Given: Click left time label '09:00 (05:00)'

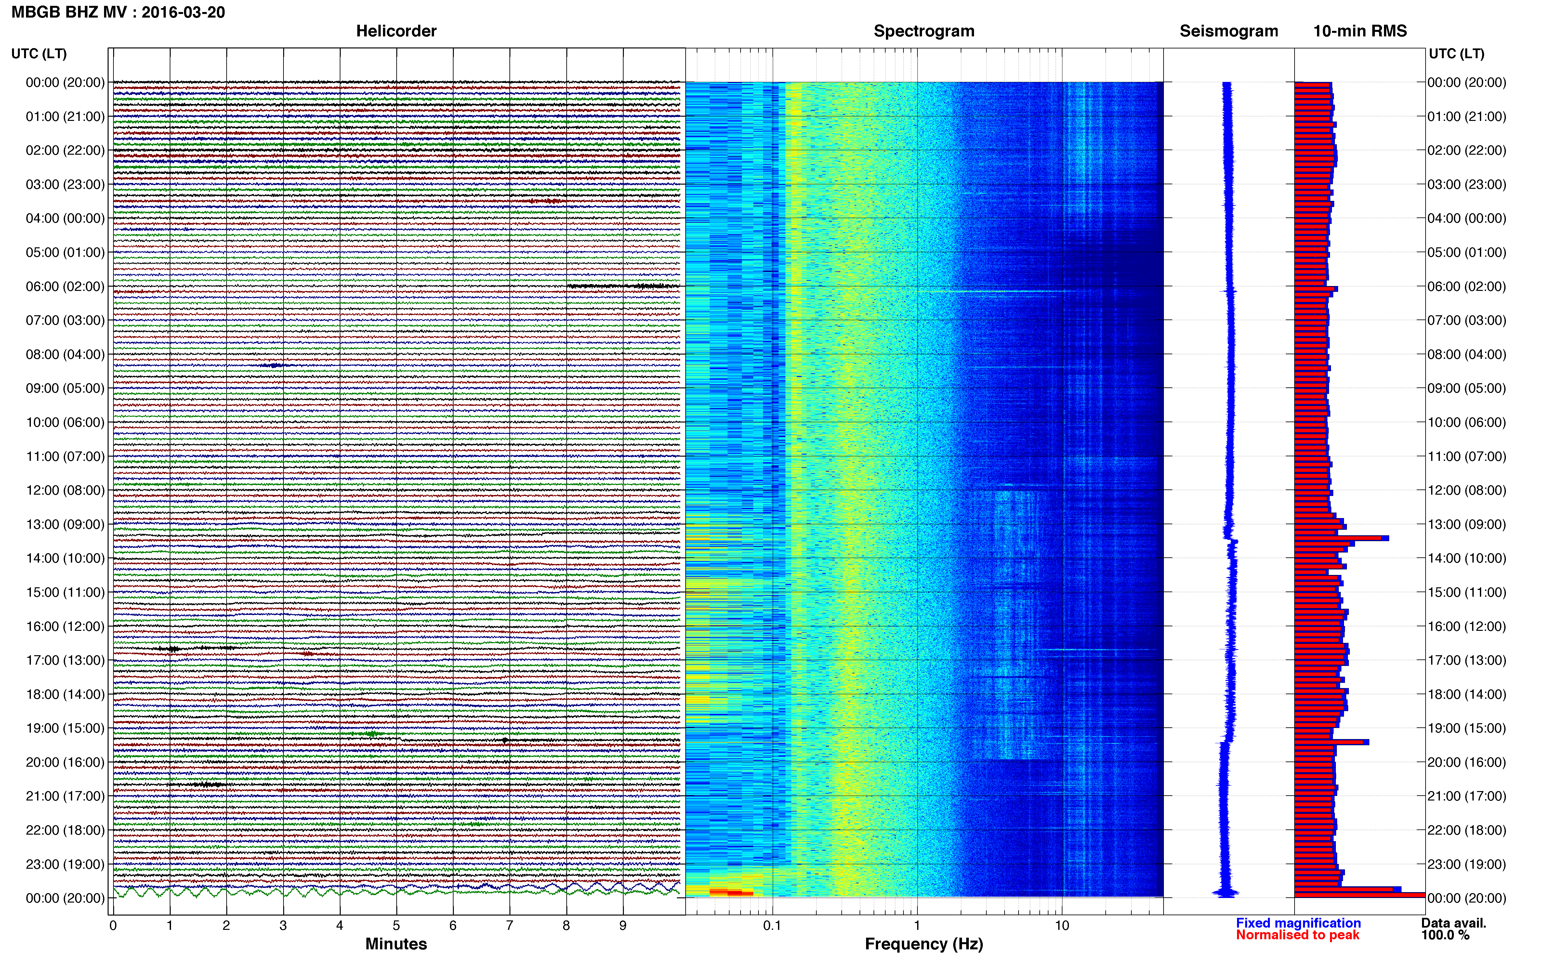Looking at the screenshot, I should (65, 388).
